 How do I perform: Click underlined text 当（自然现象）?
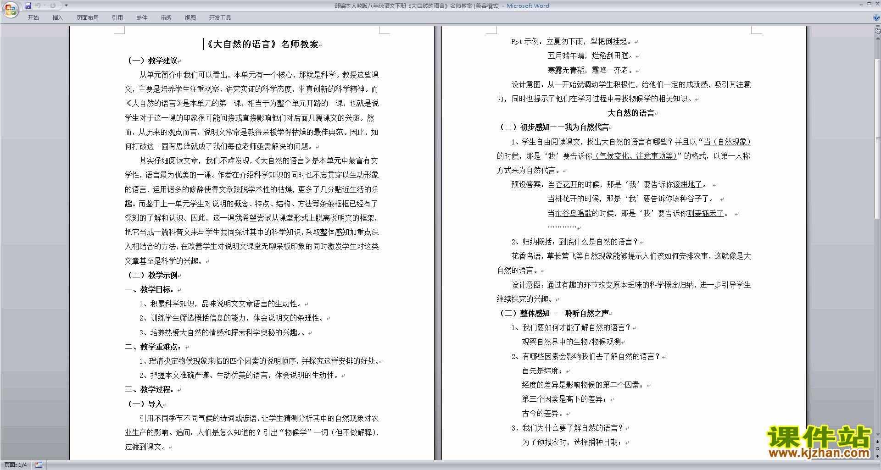(727, 142)
